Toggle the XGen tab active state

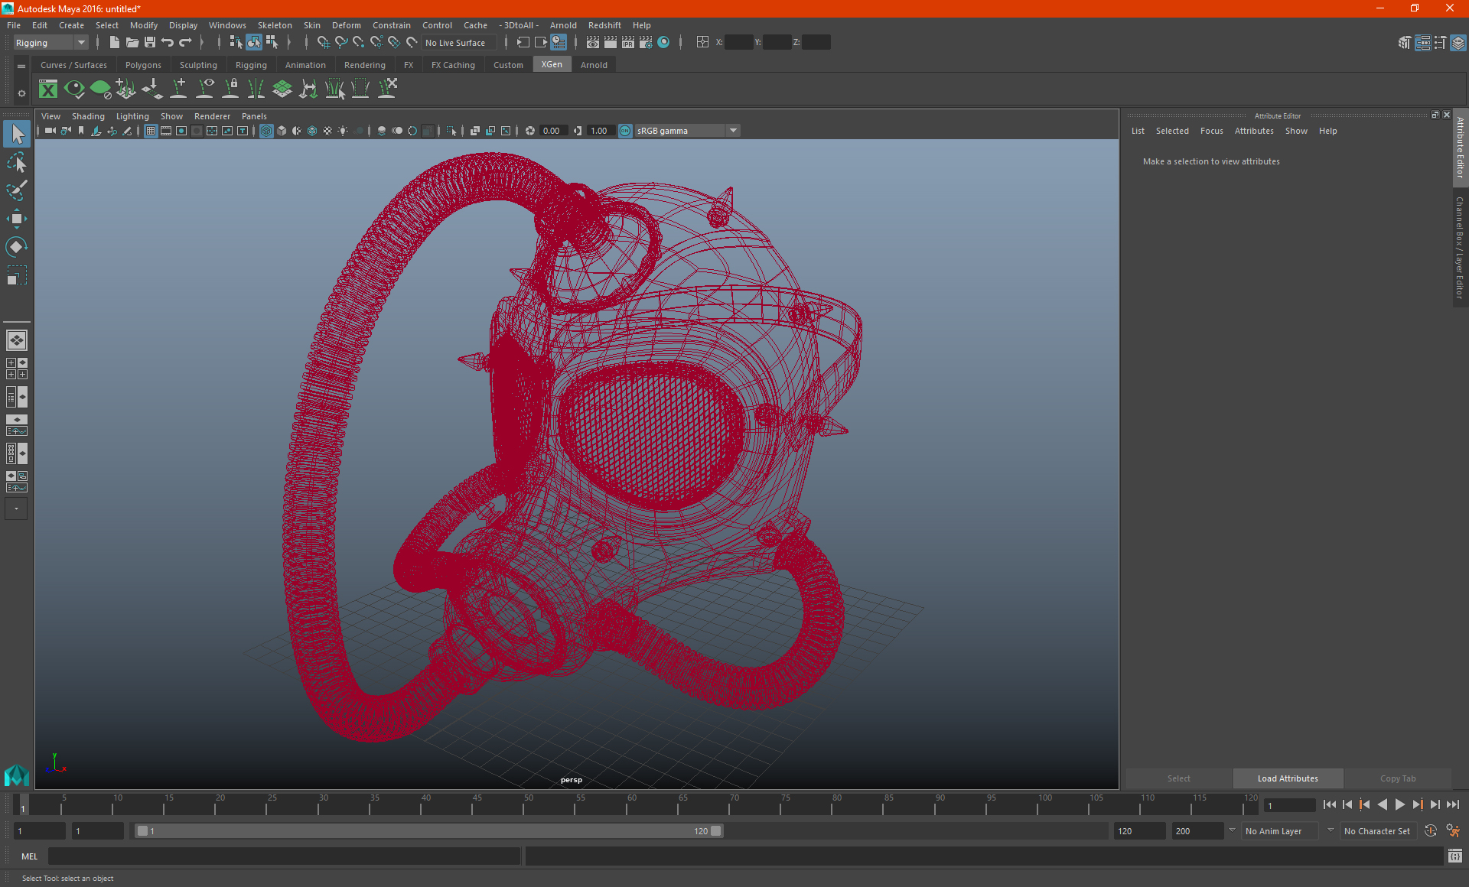pos(551,64)
